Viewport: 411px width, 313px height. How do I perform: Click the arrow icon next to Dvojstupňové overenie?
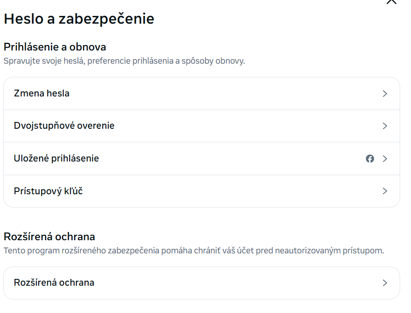385,126
